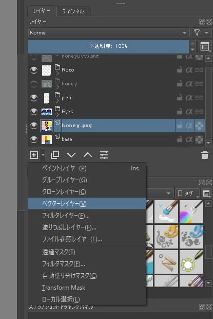Hide the honey.png layer

pyautogui.click(x=34, y=126)
